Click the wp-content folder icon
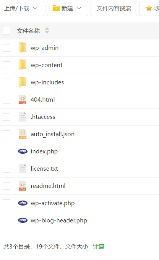This screenshot has height=260, width=159. click(x=23, y=65)
